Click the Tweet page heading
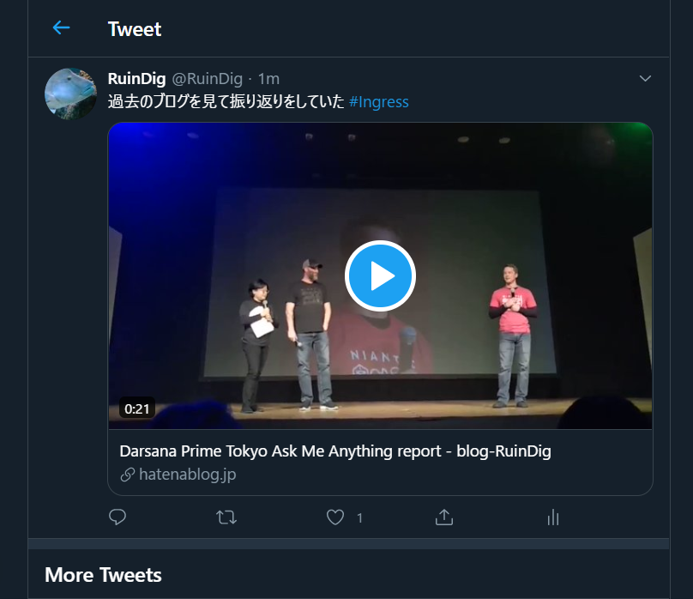 pyautogui.click(x=135, y=29)
